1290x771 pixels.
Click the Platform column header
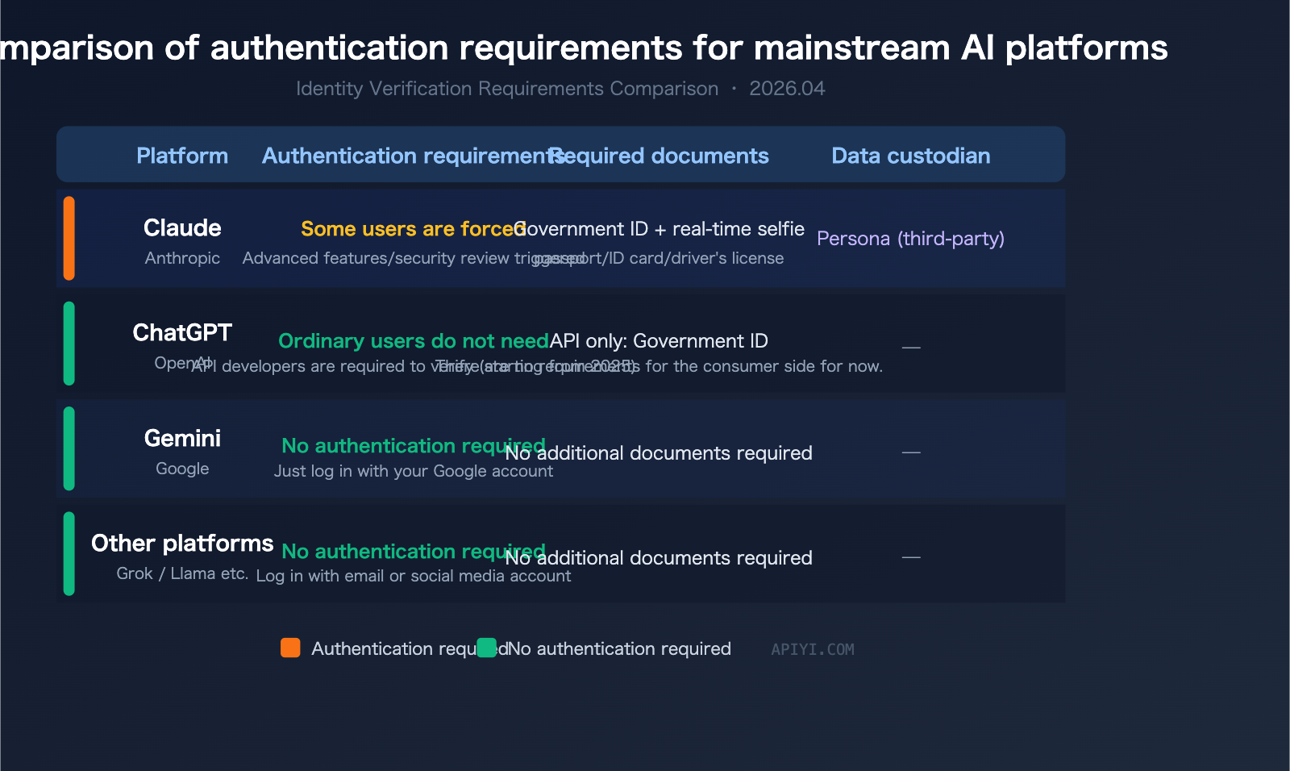(182, 156)
